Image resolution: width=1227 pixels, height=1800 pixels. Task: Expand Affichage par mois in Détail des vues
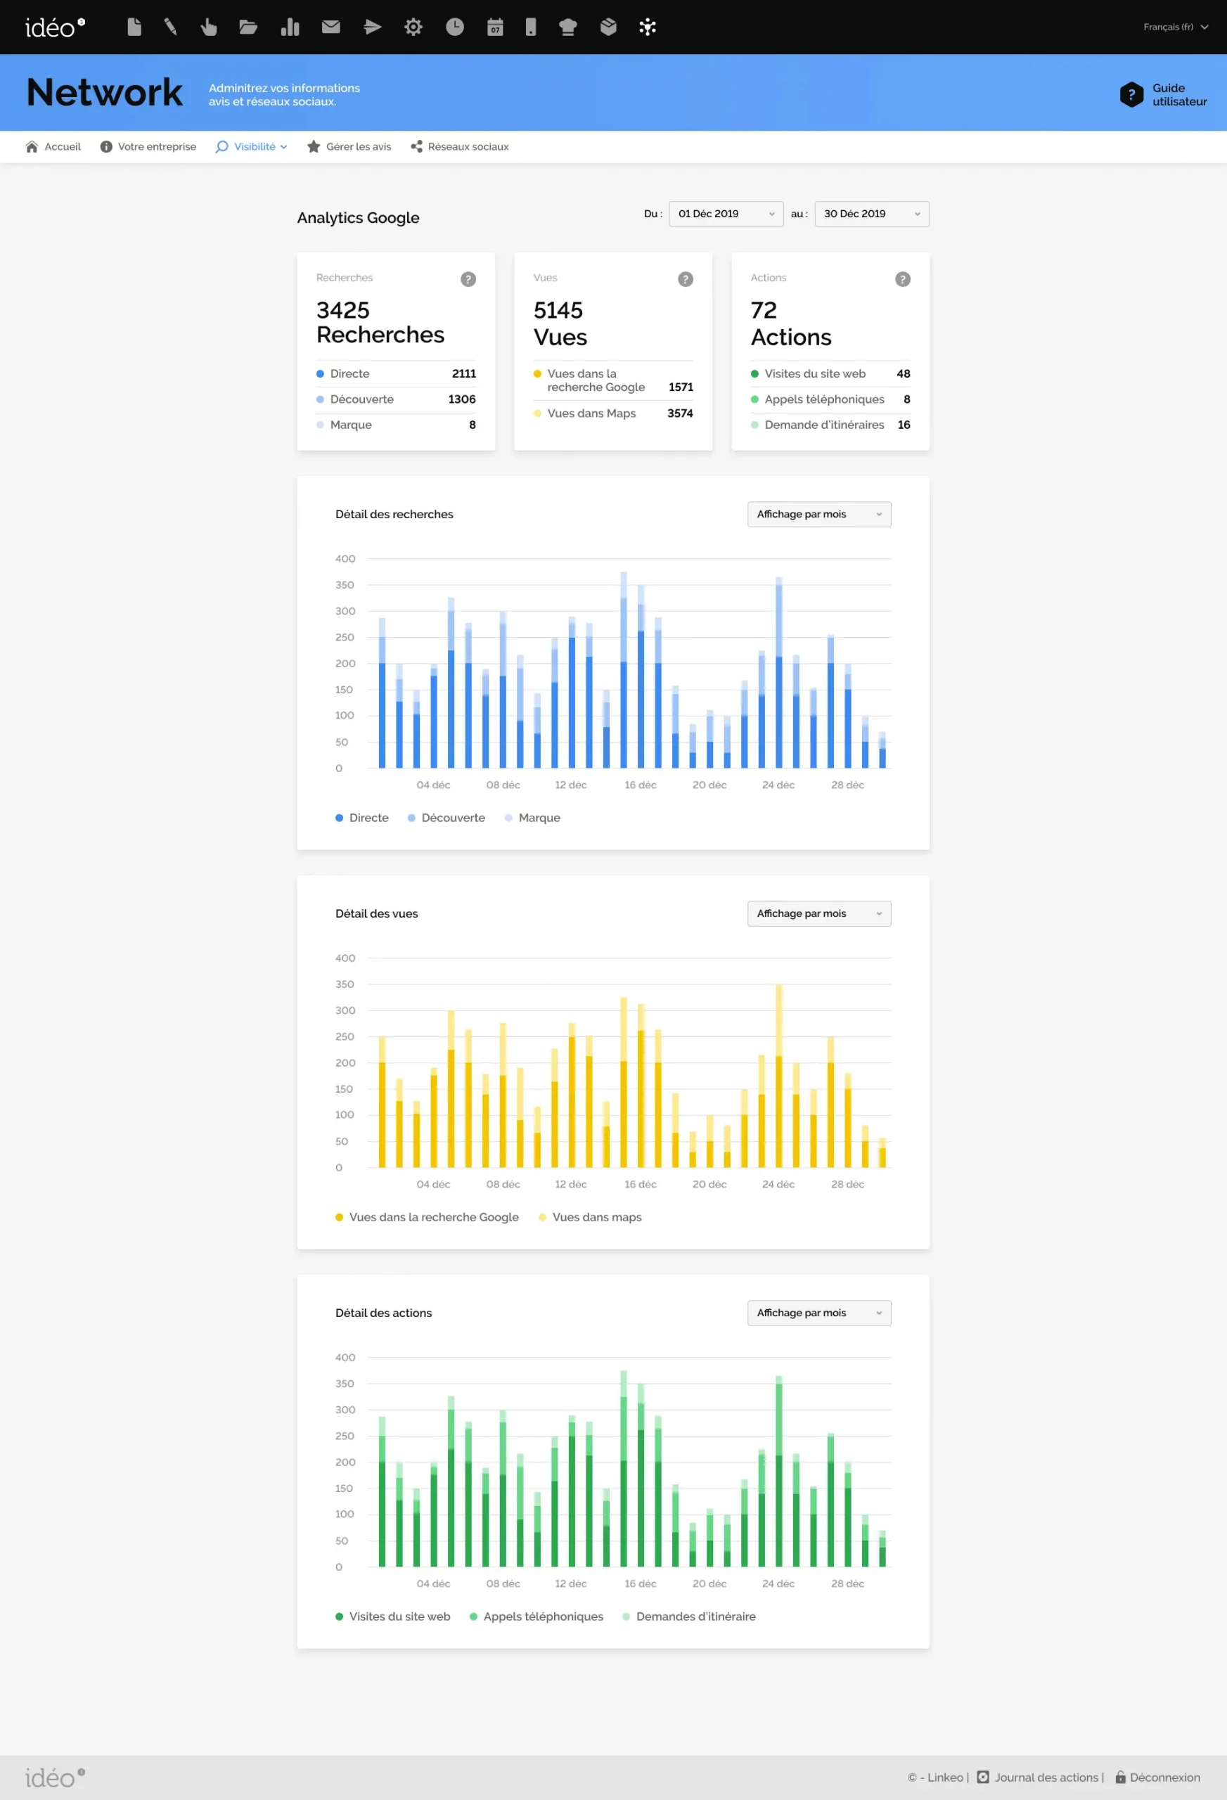pos(818,913)
